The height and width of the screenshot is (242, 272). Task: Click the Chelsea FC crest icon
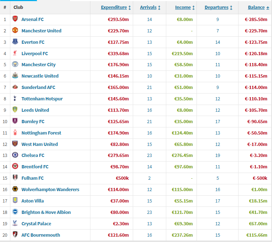15,155
